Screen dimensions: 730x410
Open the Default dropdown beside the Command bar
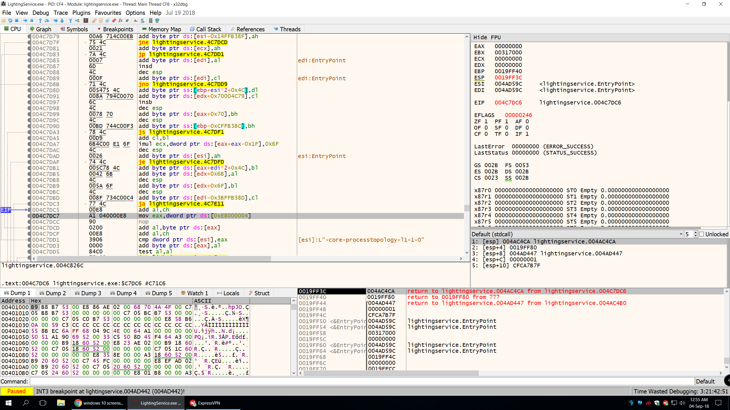coord(706,381)
